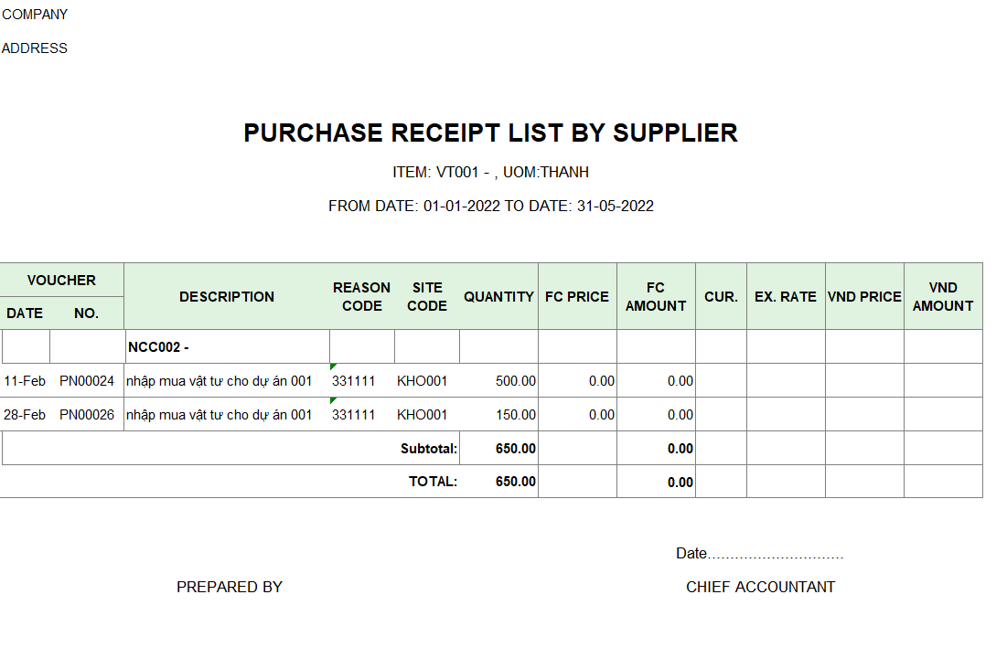Image resolution: width=1007 pixels, height=669 pixels.
Task: Select the VND AMOUNT header cell
Action: tap(943, 297)
